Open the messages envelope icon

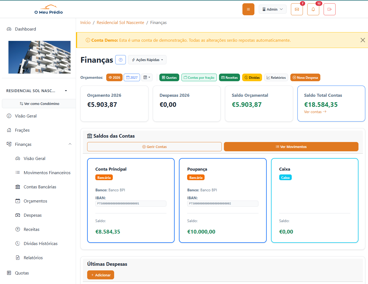(x=297, y=9)
